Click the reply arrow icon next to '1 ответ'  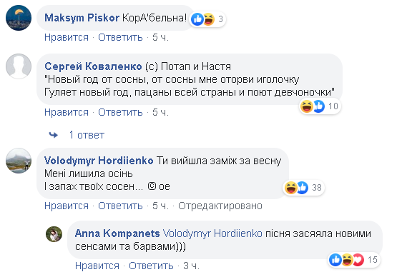coord(54,135)
